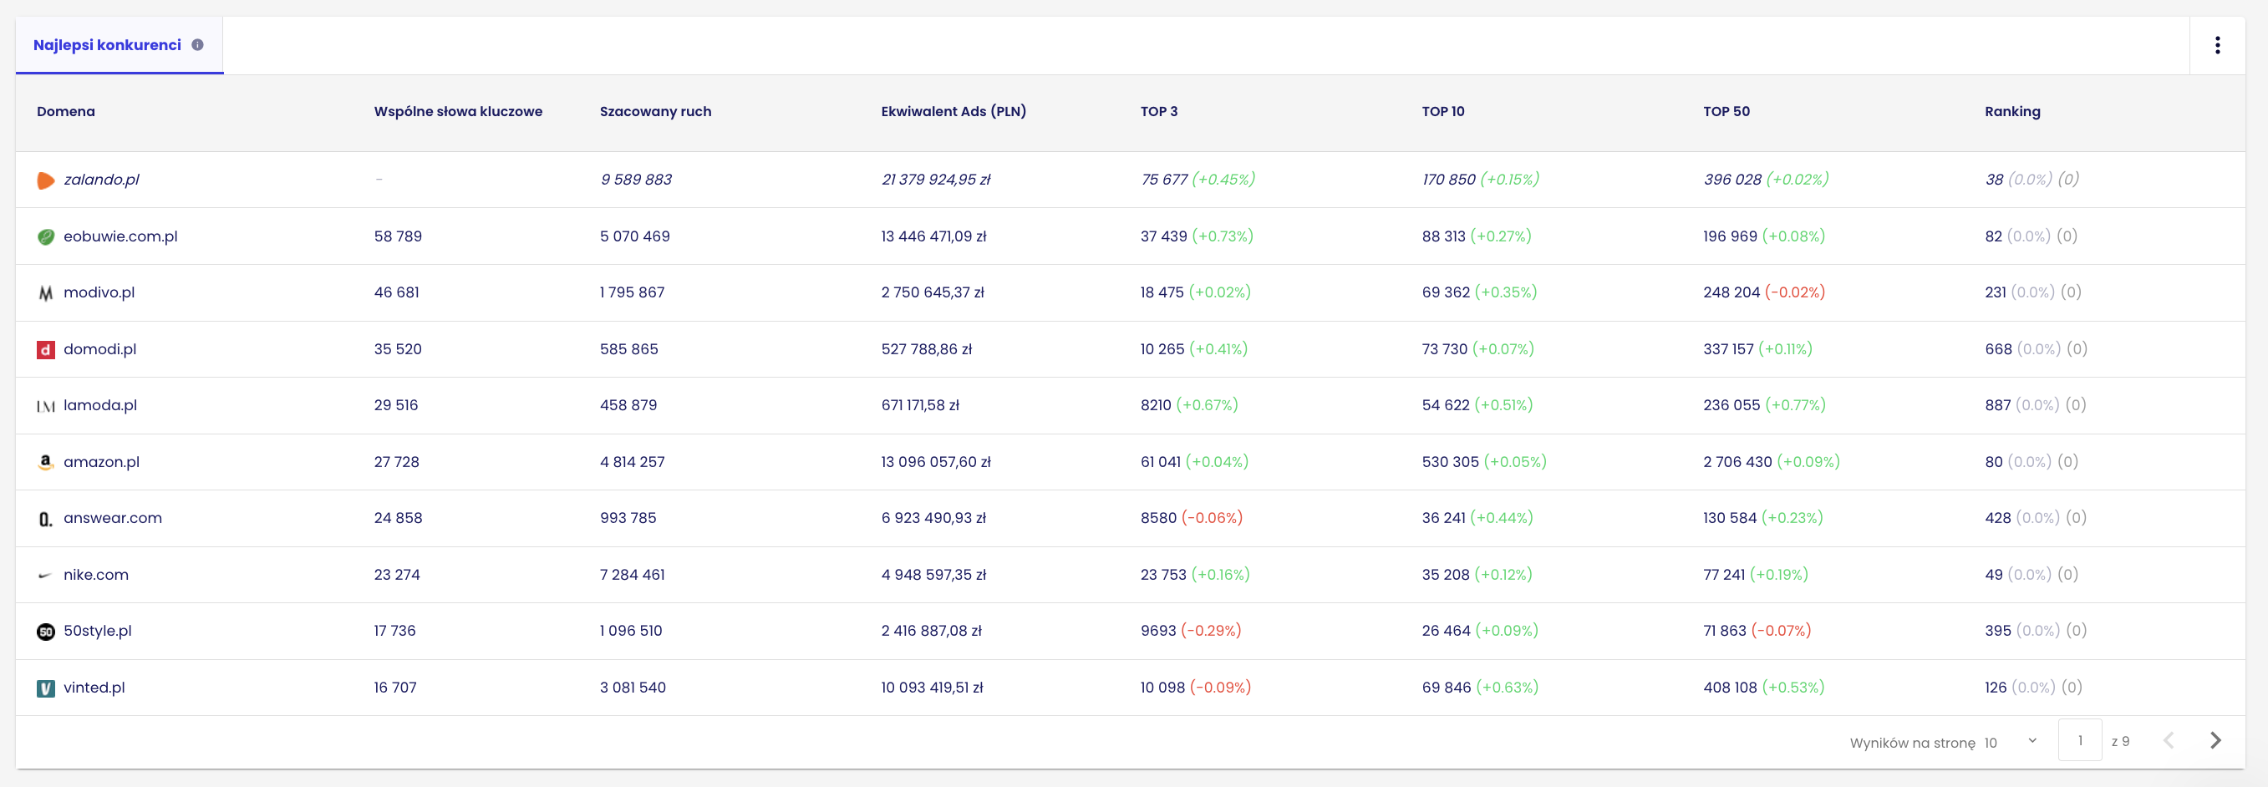
Task: Click the domodi.pl red d favicon
Action: [x=46, y=349]
